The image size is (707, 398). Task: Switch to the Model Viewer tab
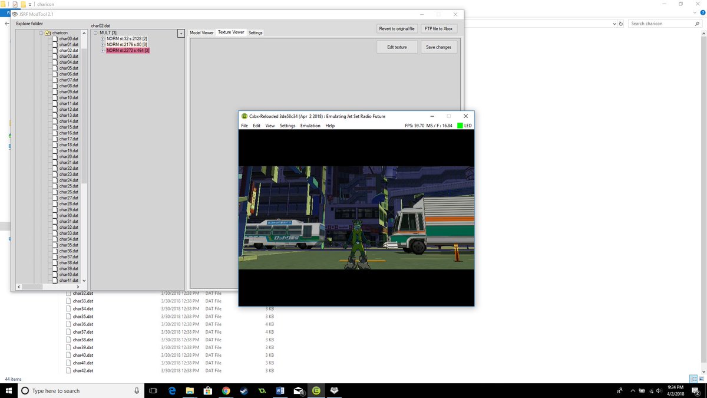pyautogui.click(x=201, y=33)
